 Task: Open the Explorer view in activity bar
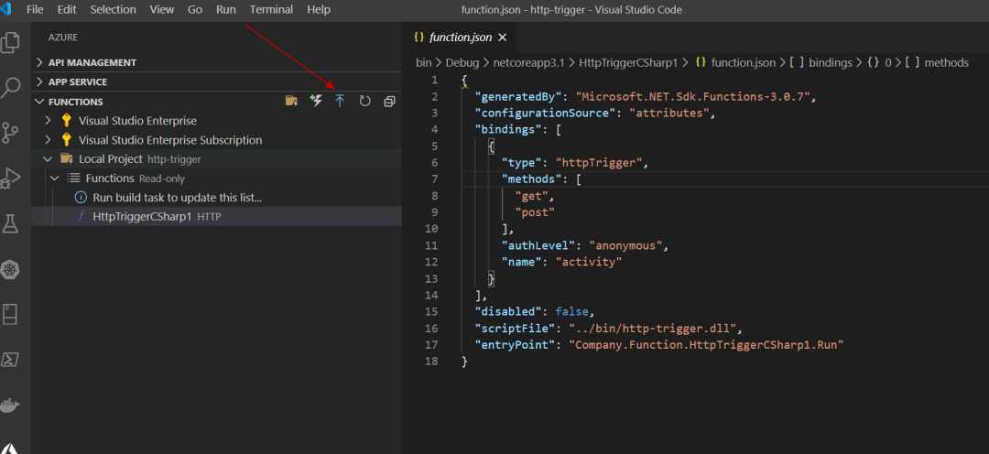[9, 42]
